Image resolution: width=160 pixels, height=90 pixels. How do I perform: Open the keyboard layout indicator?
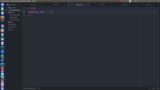pos(130,1)
